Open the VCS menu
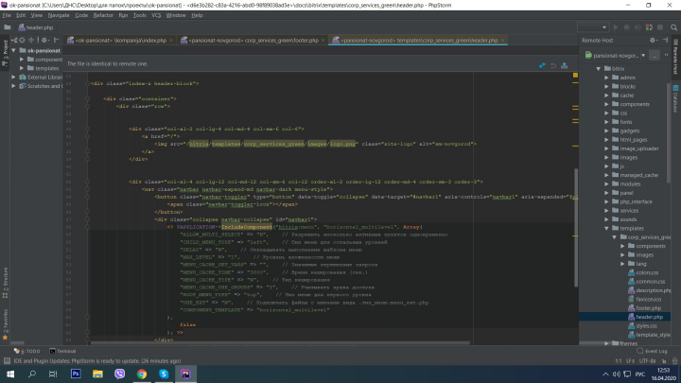The height and width of the screenshot is (383, 681). click(x=156, y=15)
